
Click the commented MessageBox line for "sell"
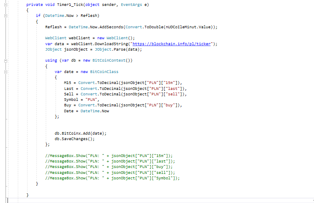110,173
